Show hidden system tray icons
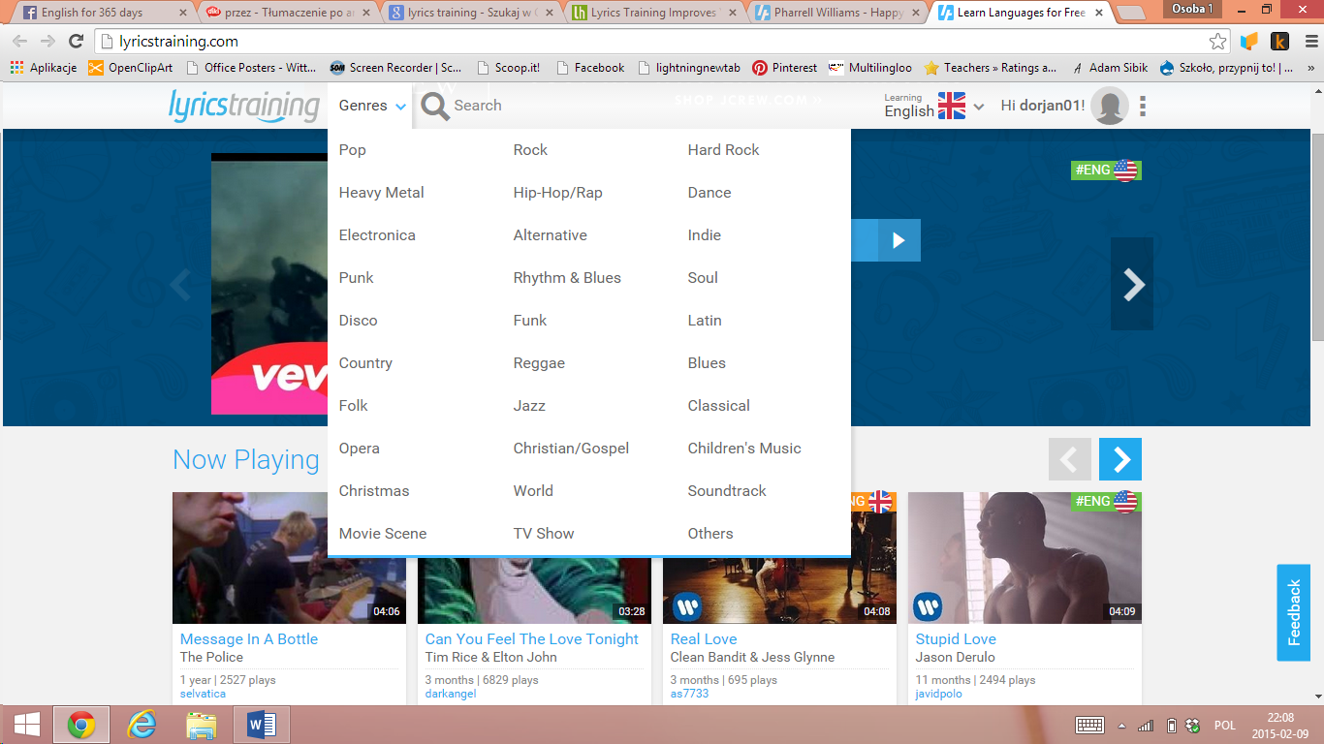 tap(1122, 725)
